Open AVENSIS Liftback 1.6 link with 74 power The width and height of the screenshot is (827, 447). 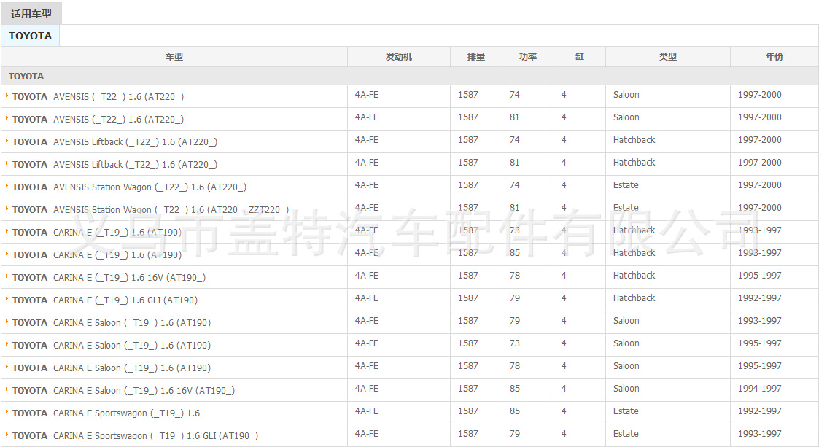click(x=114, y=142)
